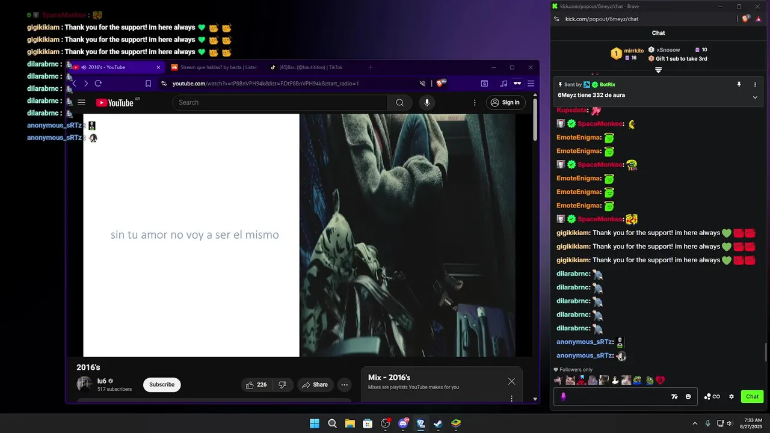Click the purple microphone icon in chat input
Viewport: 770px width, 433px height.
click(x=563, y=396)
